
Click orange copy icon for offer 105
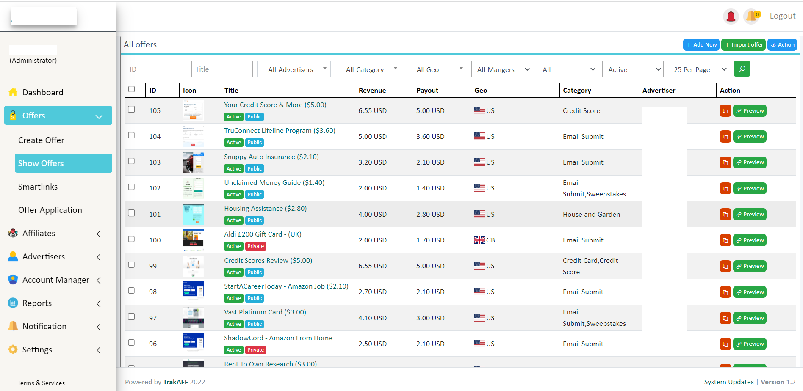725,111
